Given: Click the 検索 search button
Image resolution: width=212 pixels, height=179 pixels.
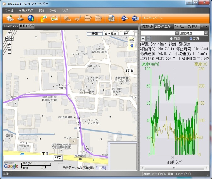Looking at the screenshot, I should pyautogui.click(x=58, y=158).
